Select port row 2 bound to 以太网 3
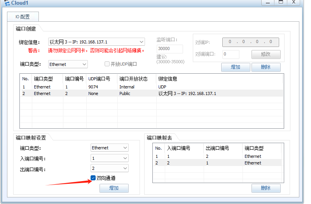Viewport: 311px width, 204px height. [x=152, y=93]
